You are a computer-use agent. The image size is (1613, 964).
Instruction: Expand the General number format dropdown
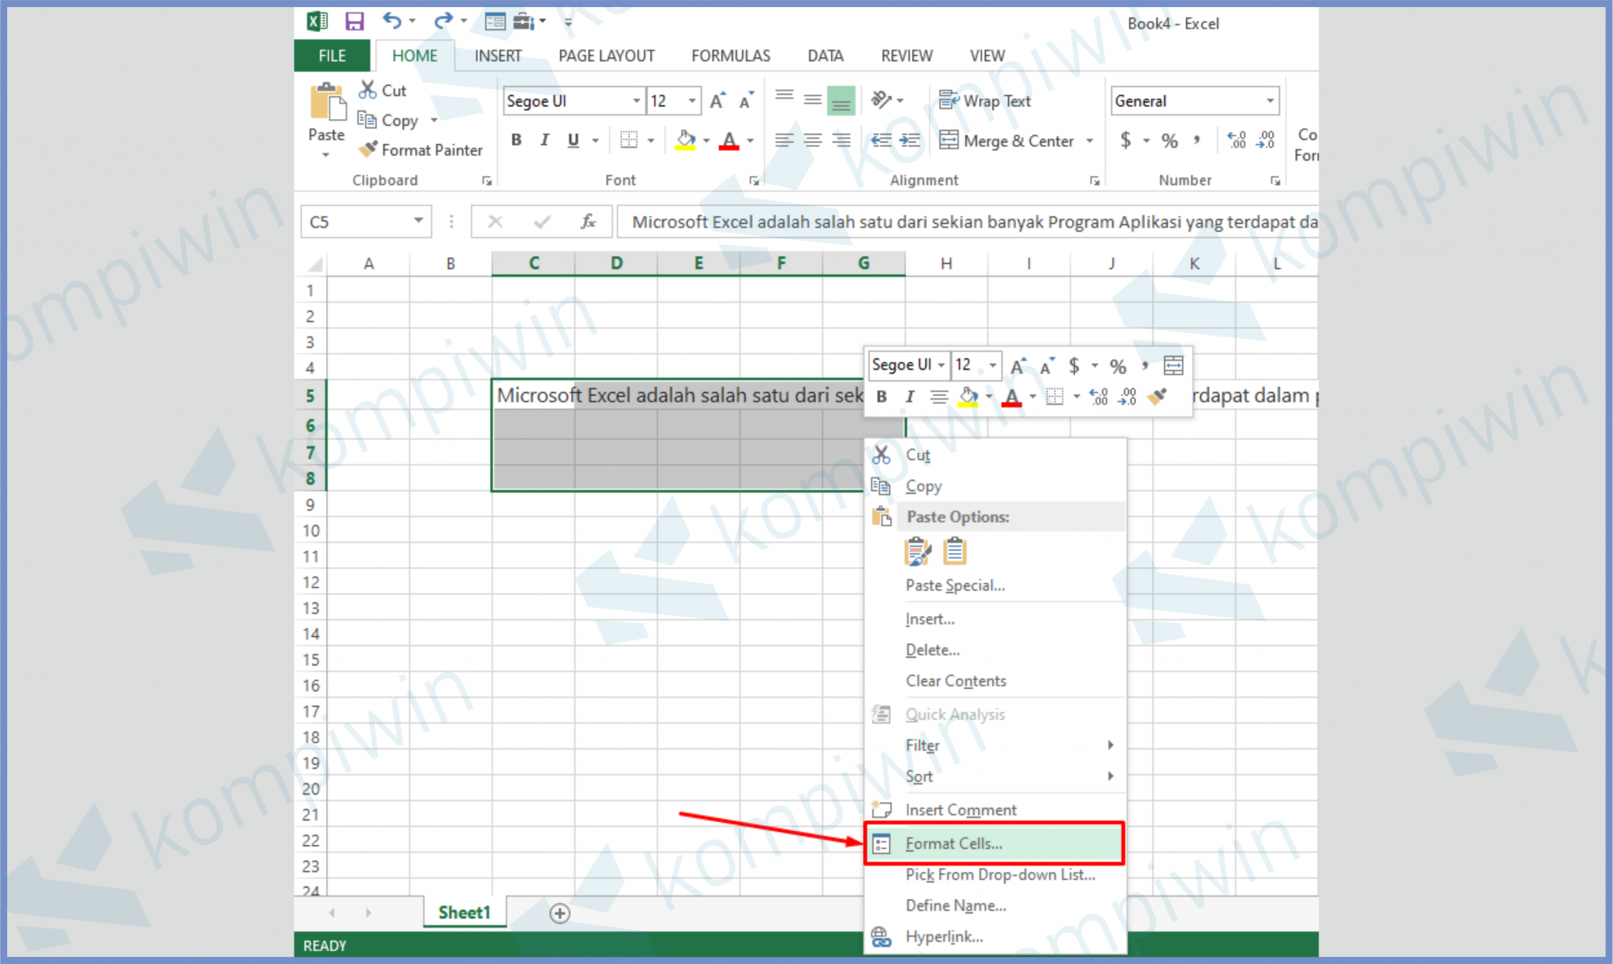(1270, 101)
